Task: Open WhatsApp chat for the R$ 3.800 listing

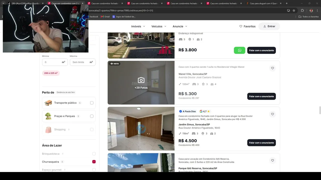Action: pyautogui.click(x=239, y=50)
